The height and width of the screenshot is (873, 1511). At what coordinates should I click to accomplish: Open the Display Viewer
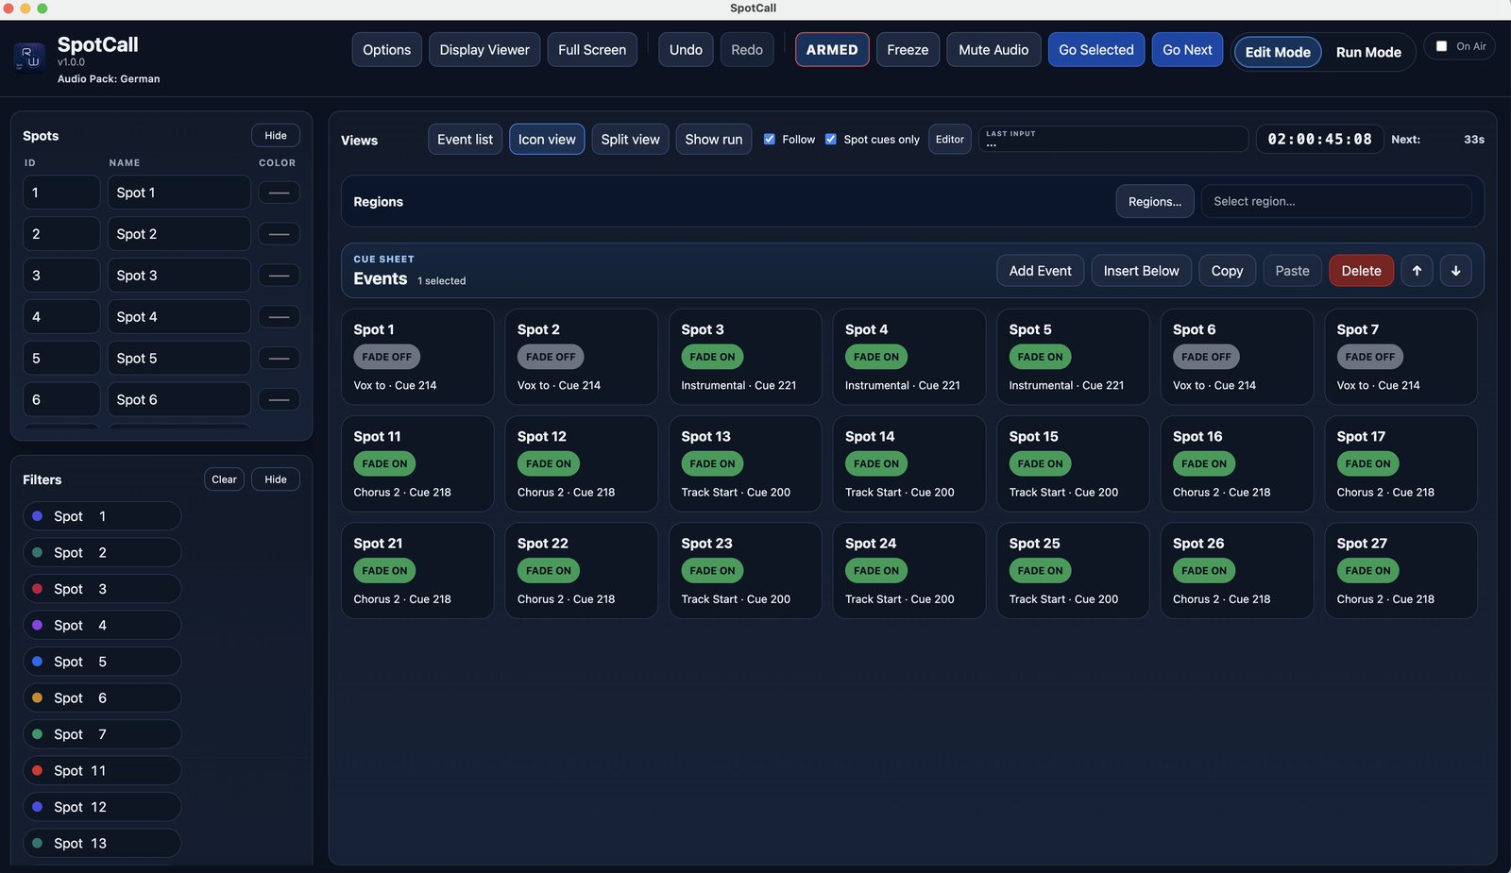click(484, 50)
